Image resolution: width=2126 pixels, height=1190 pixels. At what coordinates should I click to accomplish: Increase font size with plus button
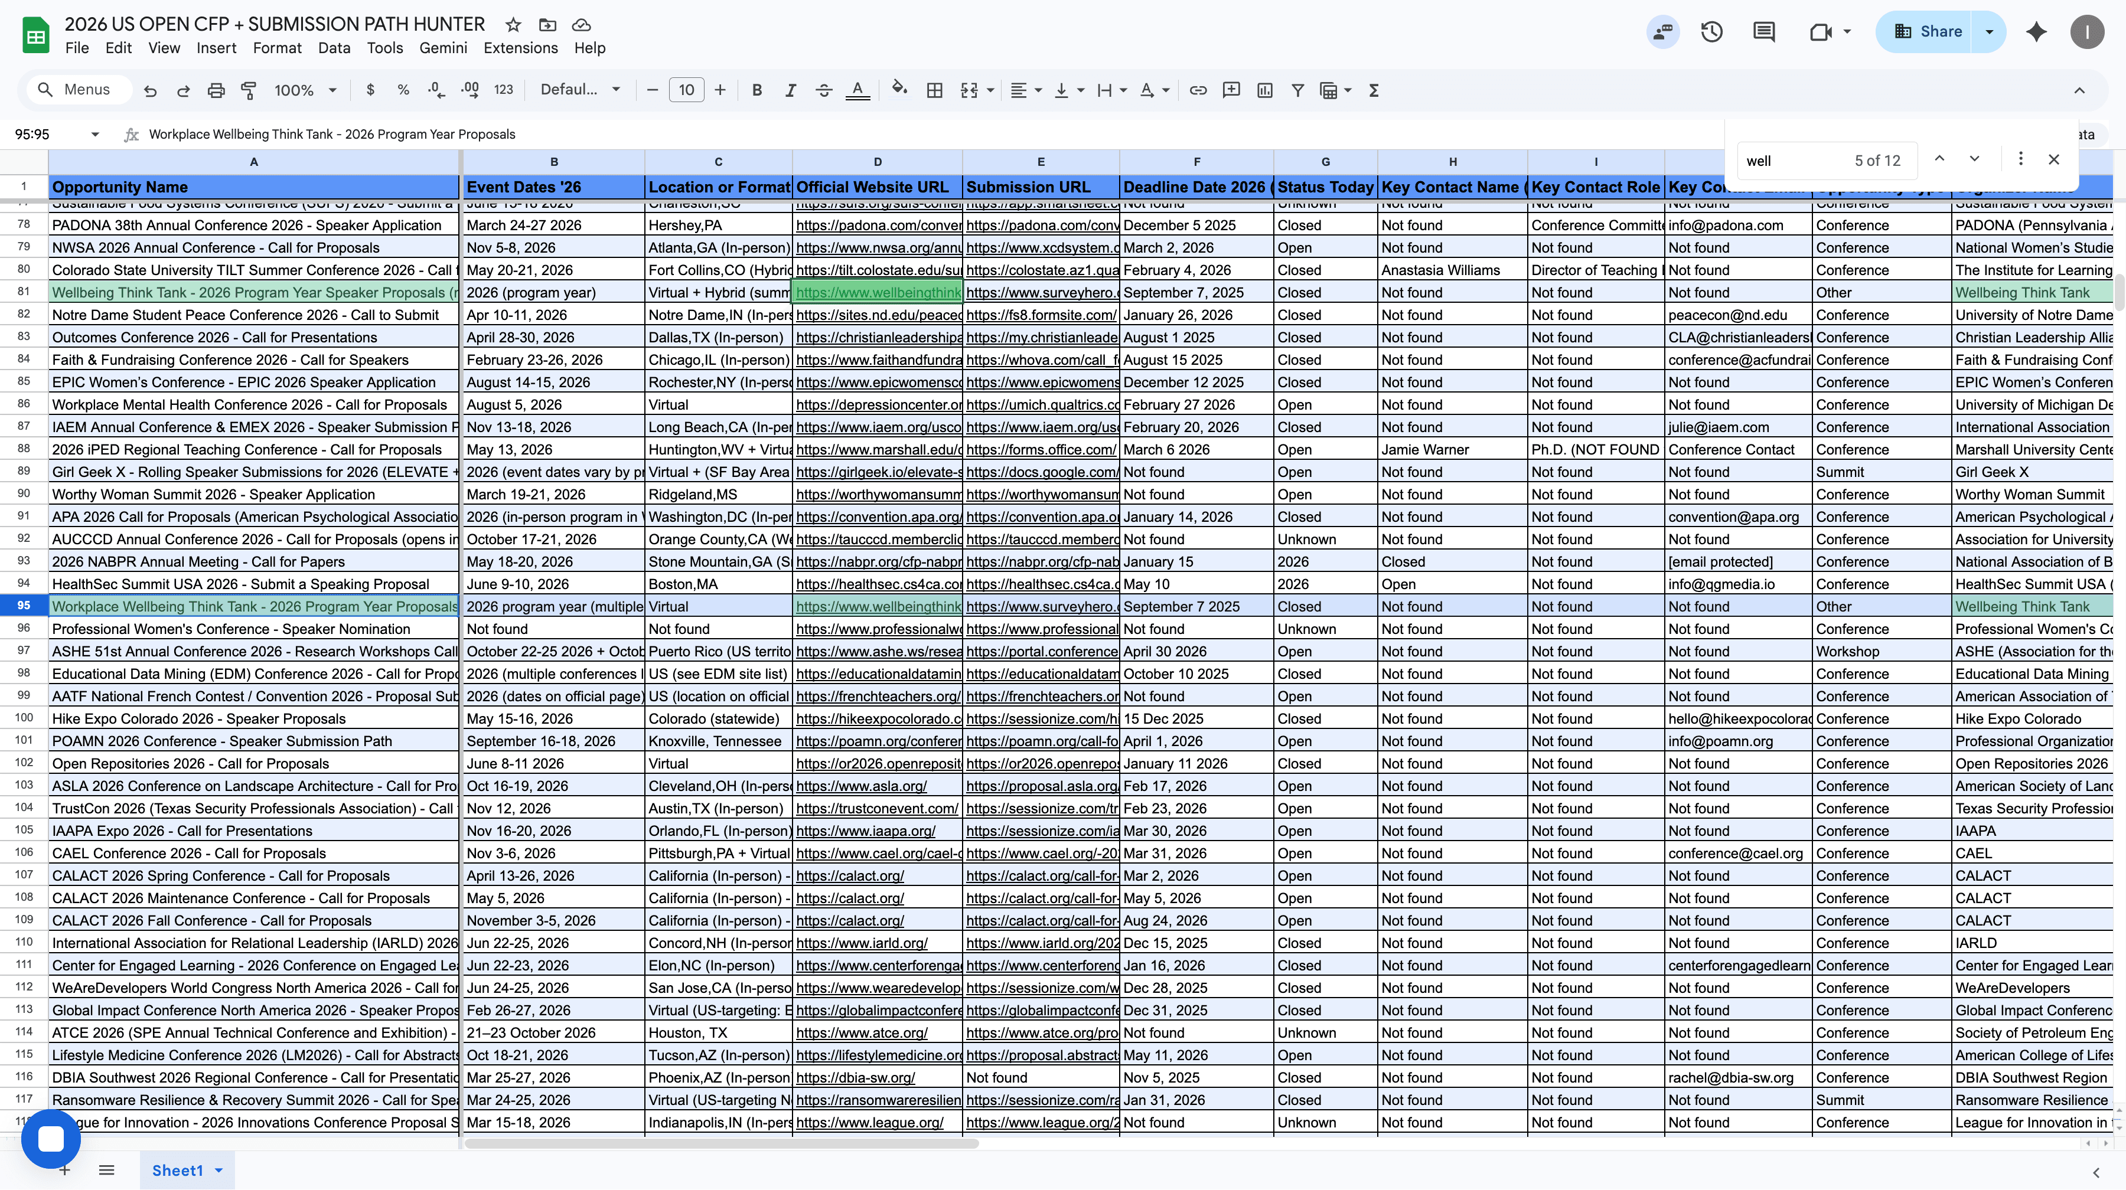(x=720, y=90)
